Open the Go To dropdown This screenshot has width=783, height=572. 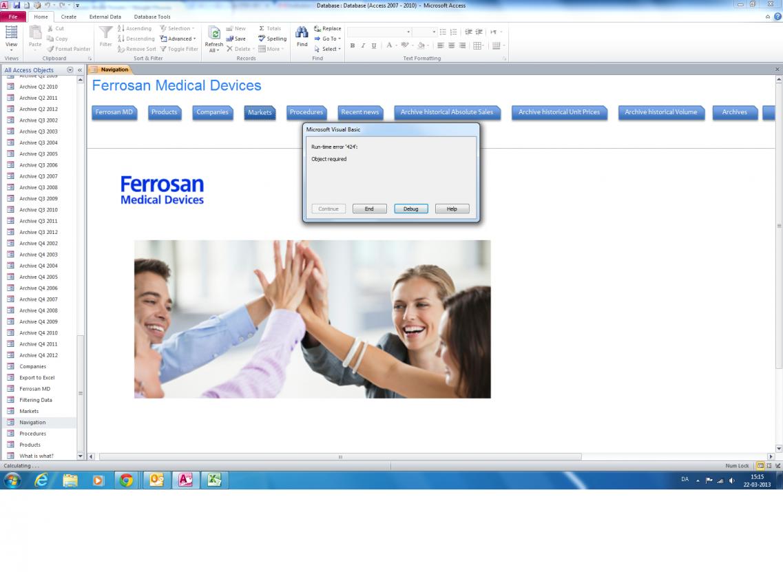[x=328, y=39]
